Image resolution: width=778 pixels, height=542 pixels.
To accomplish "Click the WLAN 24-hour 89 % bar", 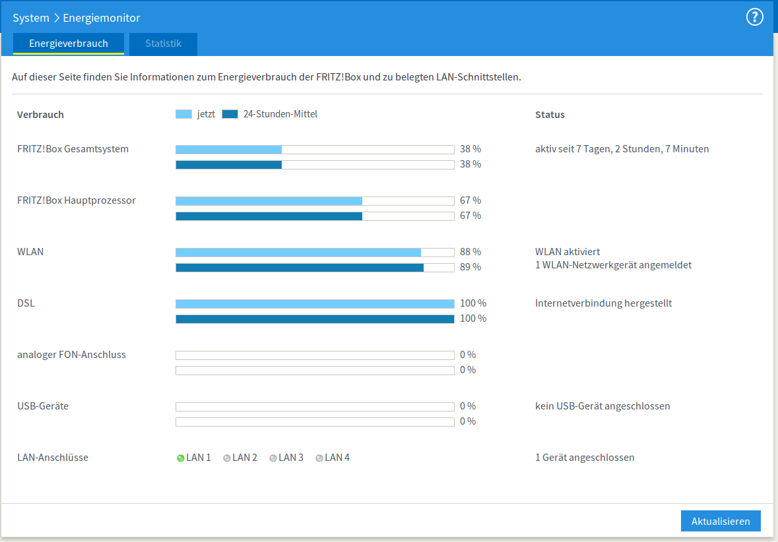I will pos(315,268).
